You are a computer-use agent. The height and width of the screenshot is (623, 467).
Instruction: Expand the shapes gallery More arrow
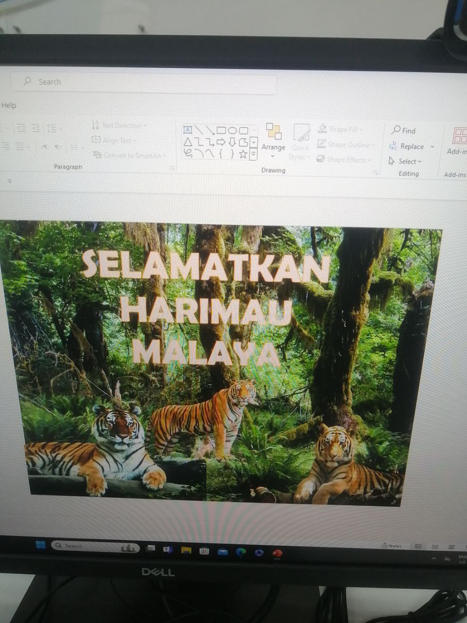coord(253,155)
